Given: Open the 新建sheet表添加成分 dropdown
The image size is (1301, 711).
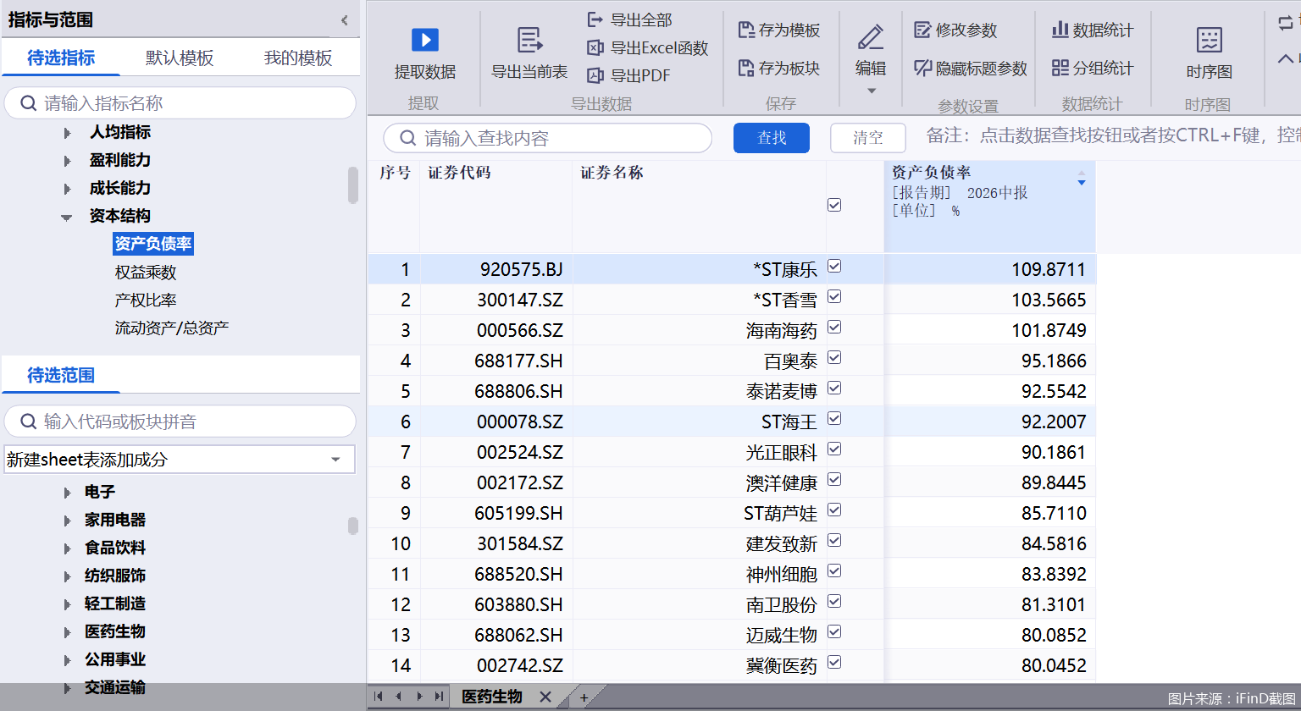Looking at the screenshot, I should pos(335,460).
